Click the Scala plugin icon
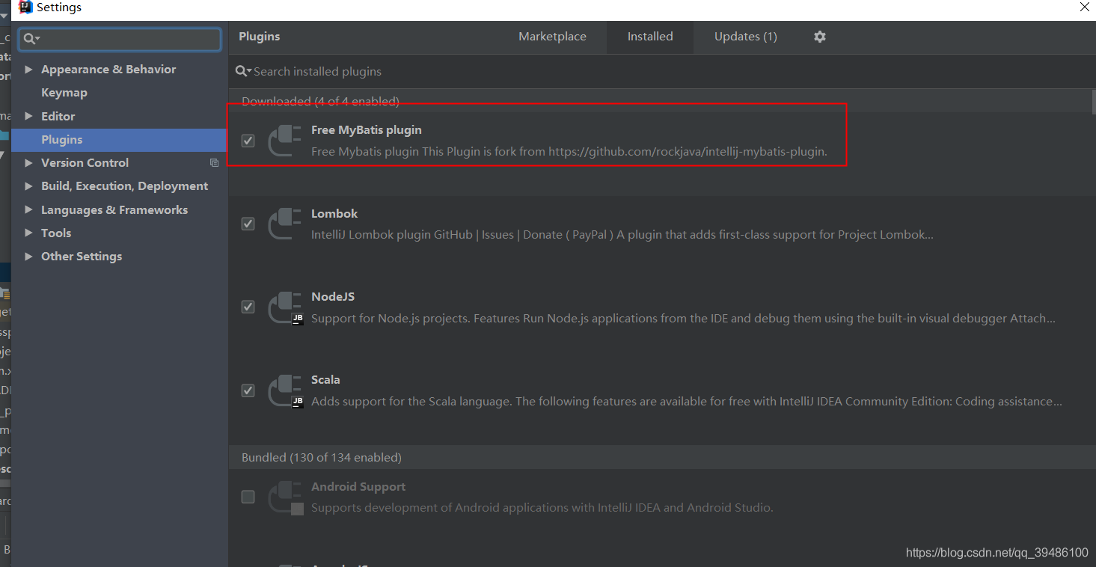Image resolution: width=1096 pixels, height=567 pixels. [x=285, y=390]
